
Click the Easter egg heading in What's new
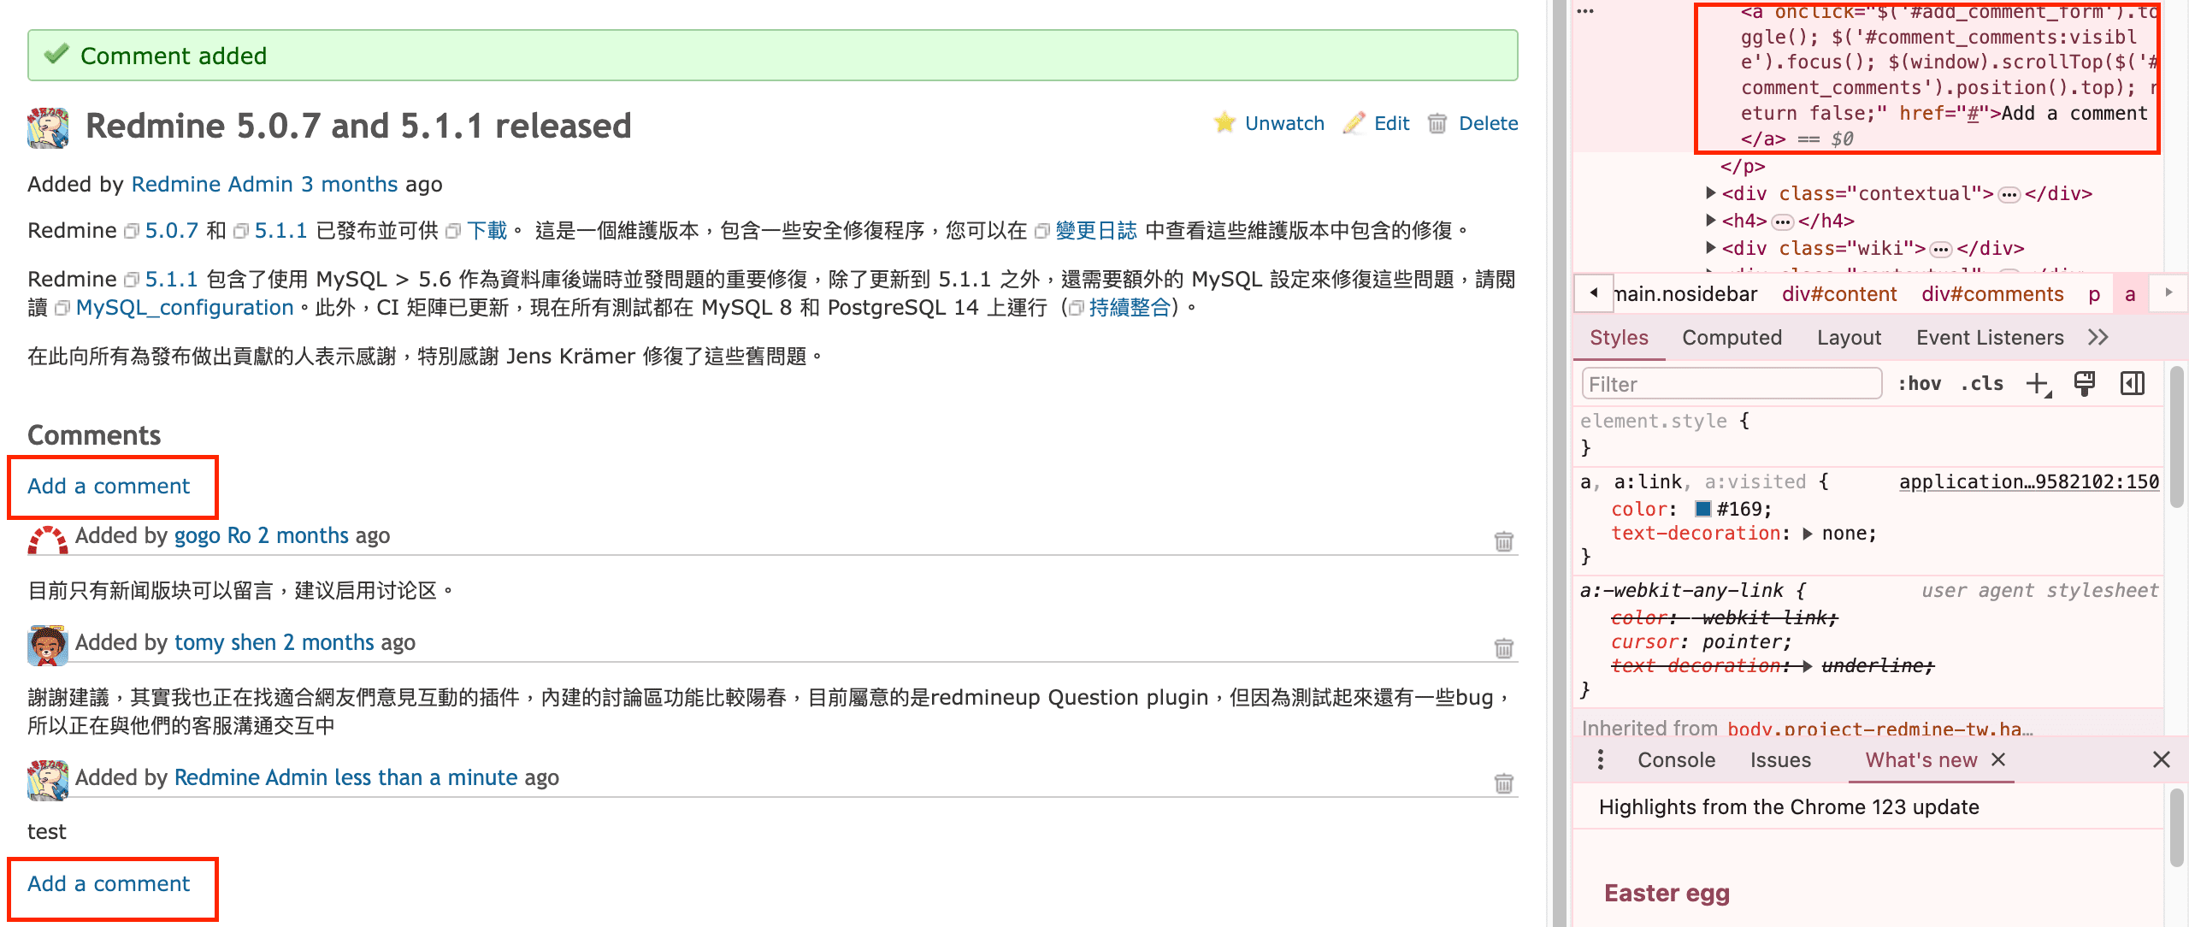click(1667, 893)
